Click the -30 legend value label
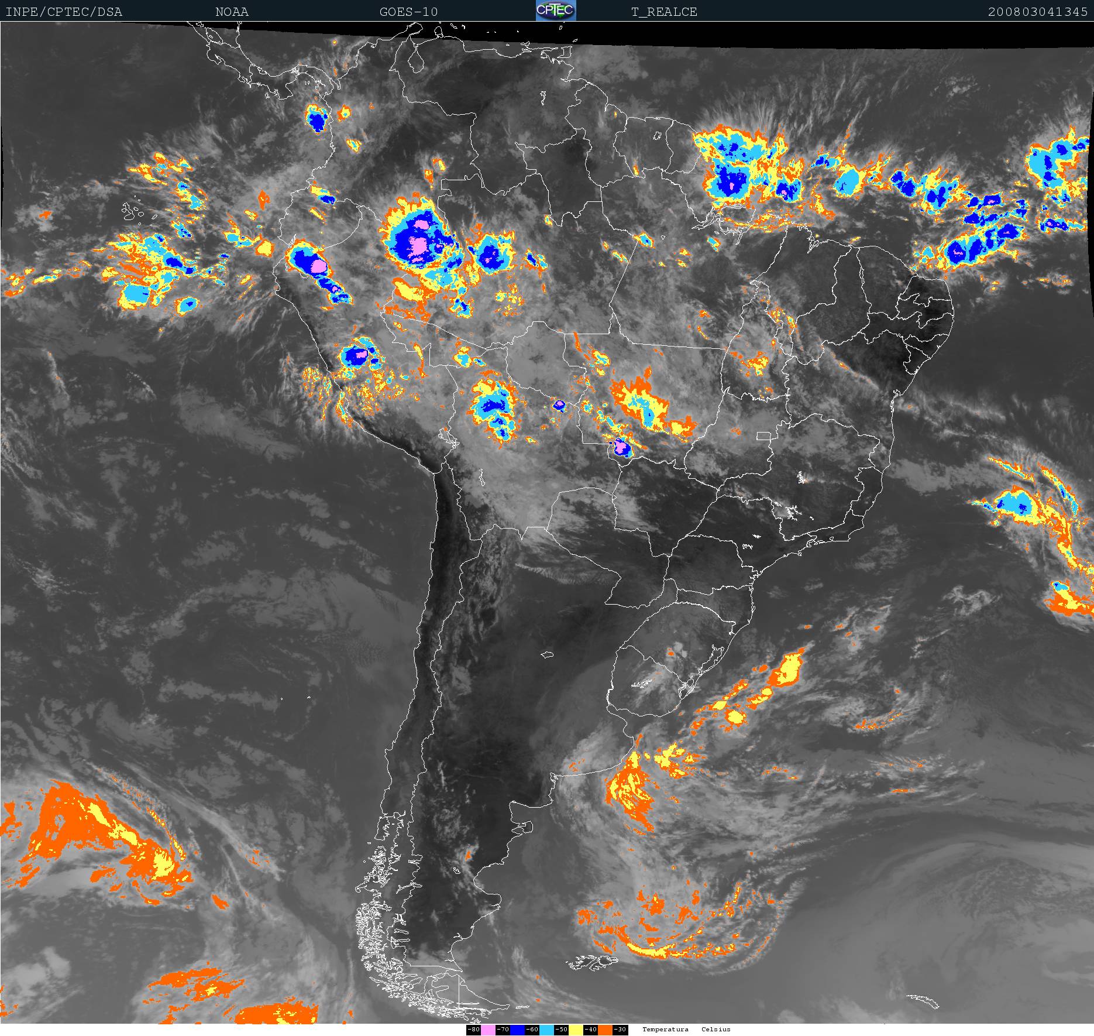The height and width of the screenshot is (1036, 1094). point(620,1030)
